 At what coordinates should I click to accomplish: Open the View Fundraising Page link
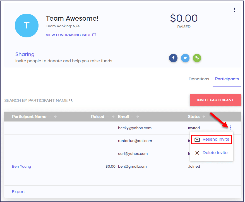(x=71, y=35)
